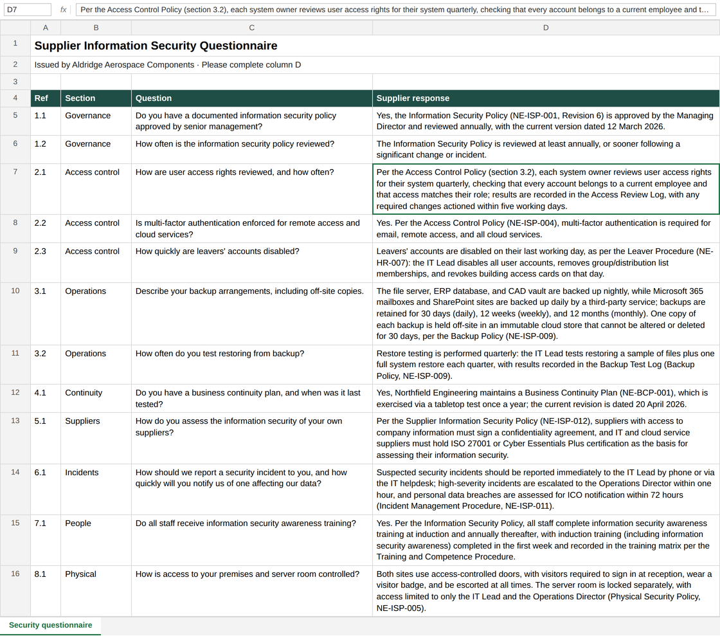Select column B header
The image size is (720, 636).
click(x=96, y=28)
